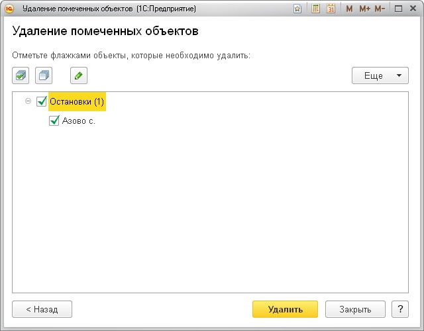Open help with the question mark button
424x331 pixels.
point(399,309)
